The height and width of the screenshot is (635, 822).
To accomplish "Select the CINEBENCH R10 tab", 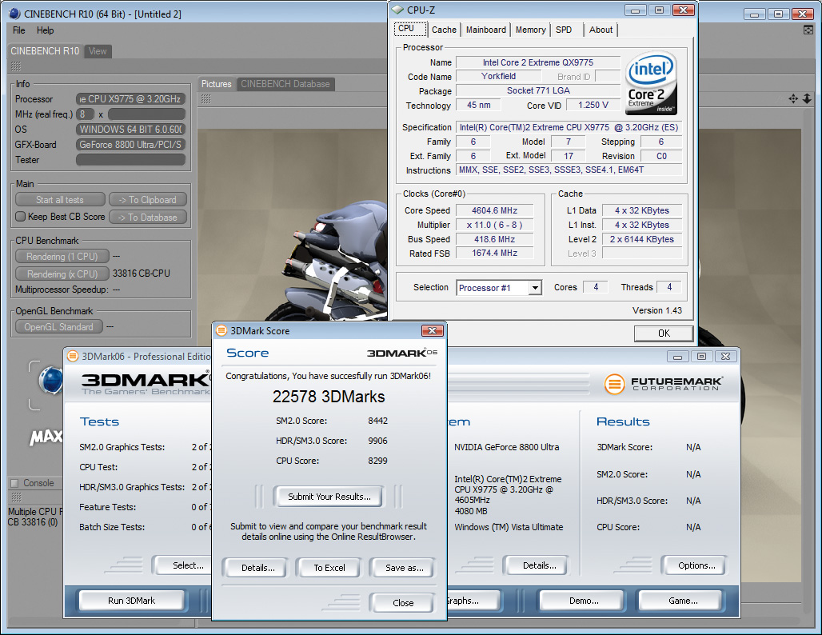I will click(45, 51).
